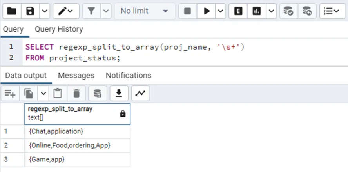The image size is (348, 172).
Task: Click the Explain Analyze chart icon
Action: 257,11
